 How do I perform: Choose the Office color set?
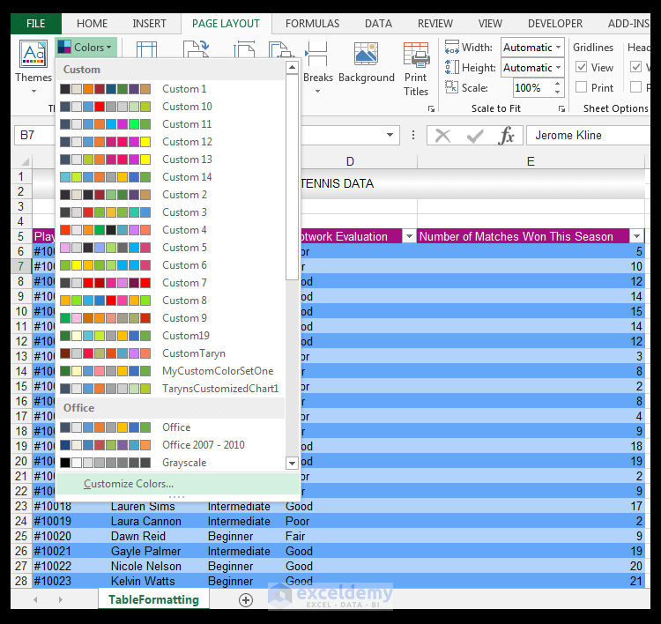(172, 427)
